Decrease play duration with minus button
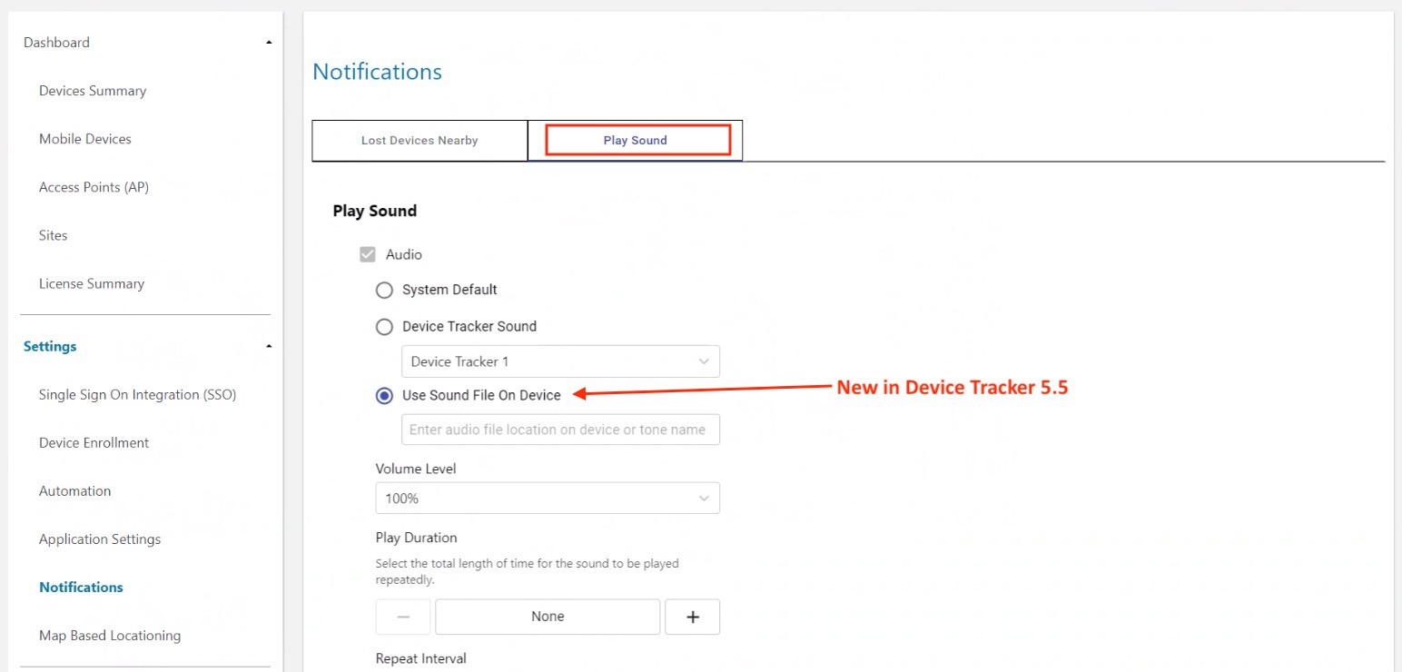The height and width of the screenshot is (672, 1402). pyautogui.click(x=403, y=617)
